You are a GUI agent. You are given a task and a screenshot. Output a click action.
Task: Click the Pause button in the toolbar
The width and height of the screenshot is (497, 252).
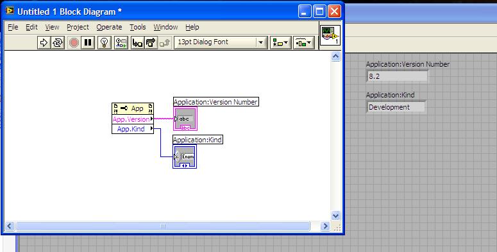click(88, 42)
